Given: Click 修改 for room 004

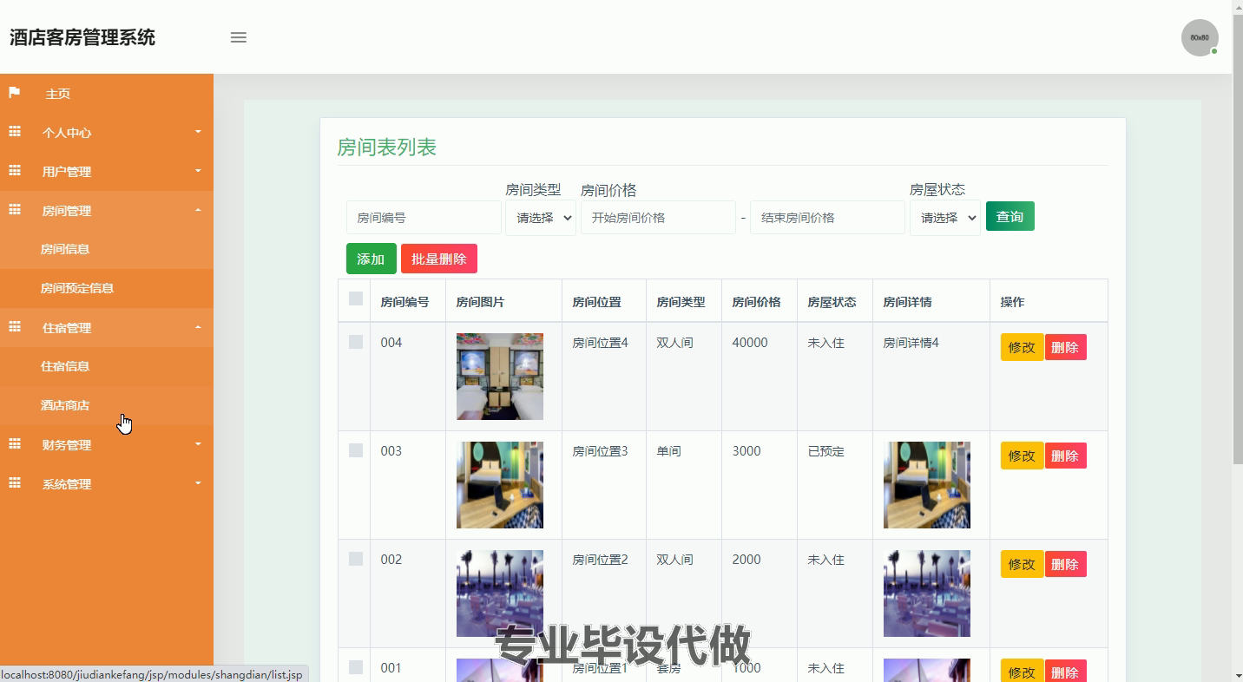Looking at the screenshot, I should pos(1022,347).
